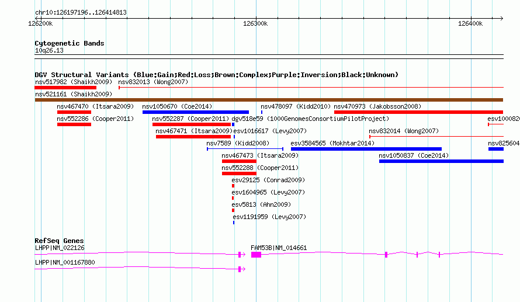Open the nsv467473 (Itsara2009) label

(x=260, y=155)
